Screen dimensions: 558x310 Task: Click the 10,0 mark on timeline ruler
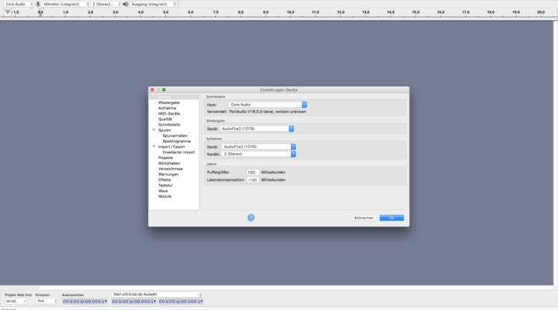click(290, 12)
